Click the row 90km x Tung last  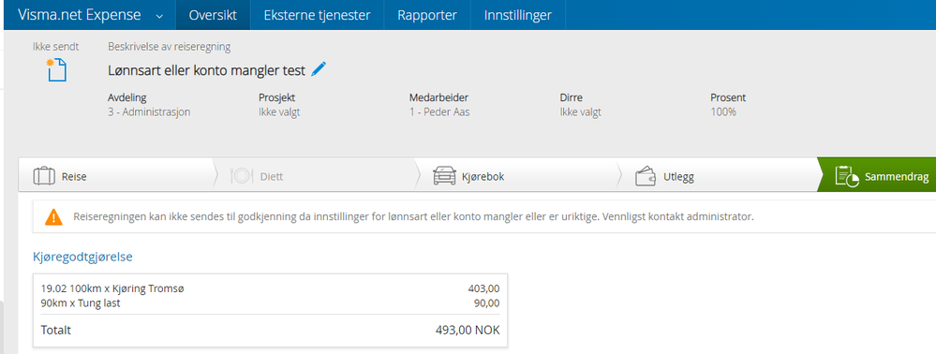point(270,303)
